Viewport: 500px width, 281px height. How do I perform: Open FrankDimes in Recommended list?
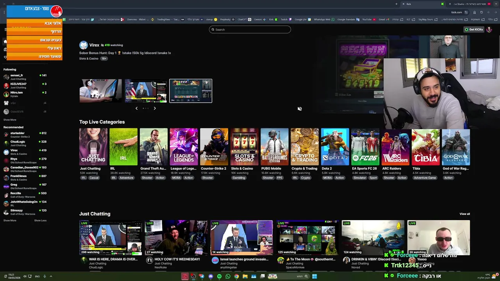click(x=25, y=178)
